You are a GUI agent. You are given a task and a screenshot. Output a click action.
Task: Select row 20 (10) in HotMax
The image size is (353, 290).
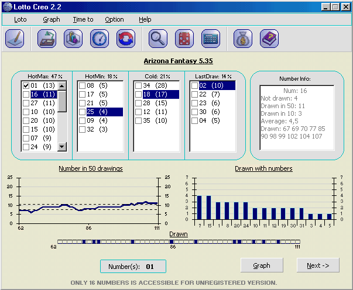(x=43, y=120)
